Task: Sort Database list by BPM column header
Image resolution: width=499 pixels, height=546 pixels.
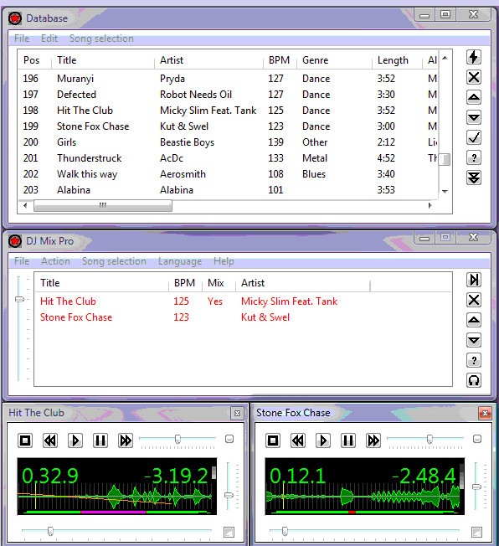Action: coord(280,60)
